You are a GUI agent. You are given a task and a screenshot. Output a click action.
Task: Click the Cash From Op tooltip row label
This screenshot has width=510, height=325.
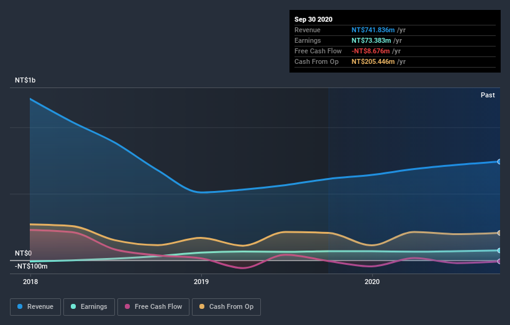tap(316, 61)
